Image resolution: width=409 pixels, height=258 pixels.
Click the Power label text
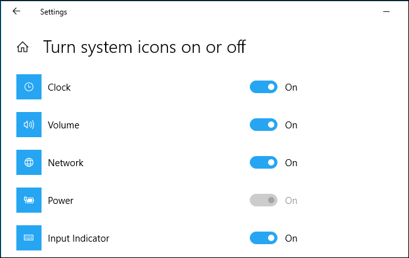tap(60, 201)
